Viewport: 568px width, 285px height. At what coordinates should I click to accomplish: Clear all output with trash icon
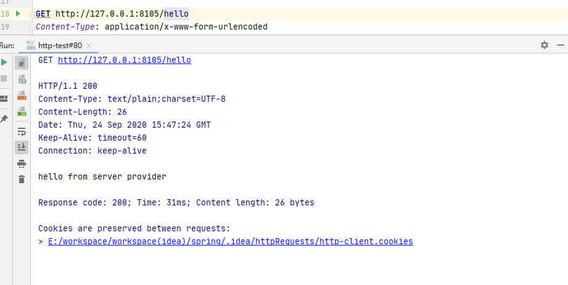coord(22,179)
